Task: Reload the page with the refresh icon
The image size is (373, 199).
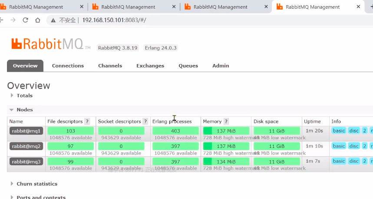Action: coord(25,20)
